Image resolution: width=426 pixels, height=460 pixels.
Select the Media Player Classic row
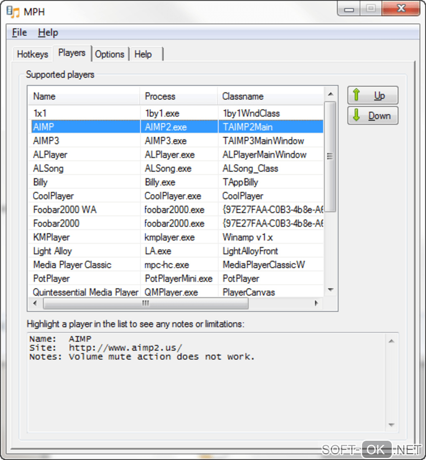[176, 265]
